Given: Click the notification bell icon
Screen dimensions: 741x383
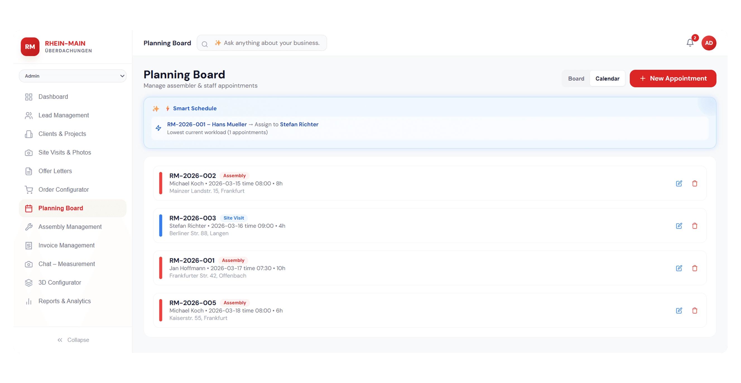Looking at the screenshot, I should tap(690, 43).
